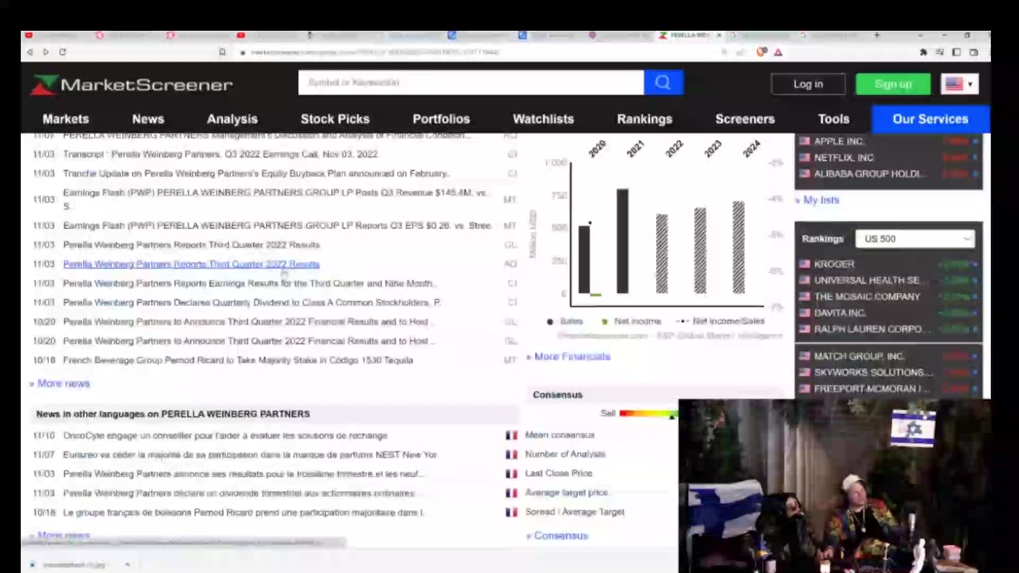Click the Brave shield icon in address bar
Screen dimensions: 1019x573
[x=762, y=53]
